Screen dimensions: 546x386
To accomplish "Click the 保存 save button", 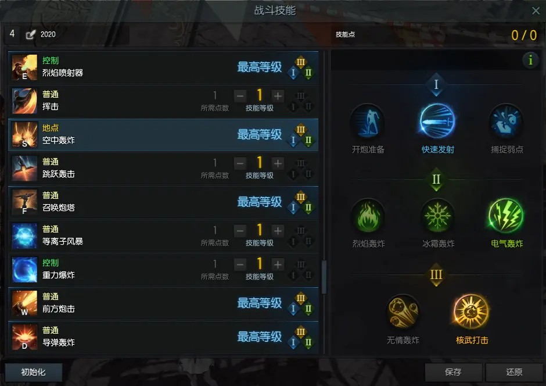I will pos(454,372).
